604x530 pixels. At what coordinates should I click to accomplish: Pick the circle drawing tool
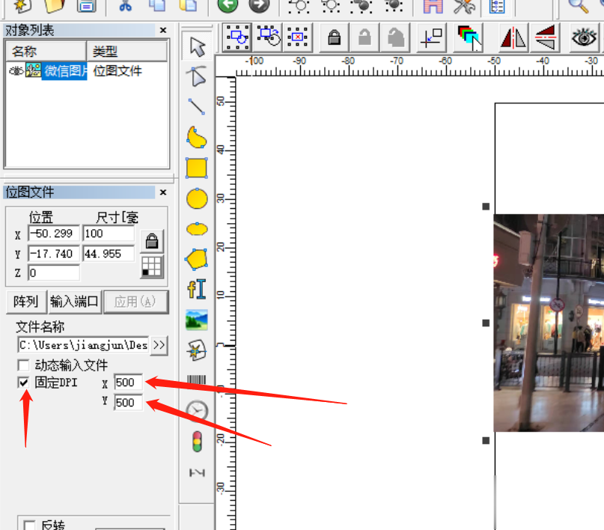tap(197, 198)
